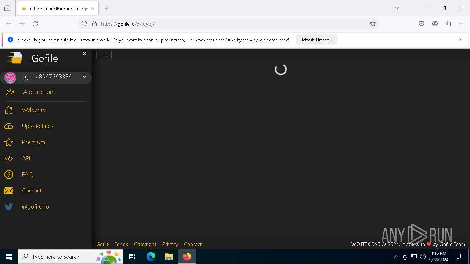Open a new tab with plus

106,8
